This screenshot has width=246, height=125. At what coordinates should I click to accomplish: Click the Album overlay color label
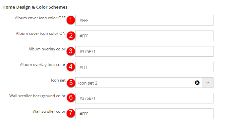click(47, 49)
